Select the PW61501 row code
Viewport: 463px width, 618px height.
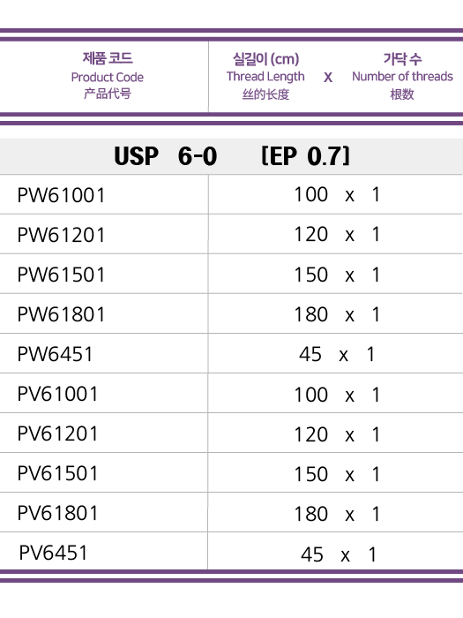[x=61, y=275]
